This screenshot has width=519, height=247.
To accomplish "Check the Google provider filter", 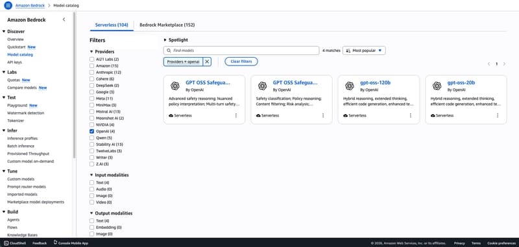I will pyautogui.click(x=91, y=92).
